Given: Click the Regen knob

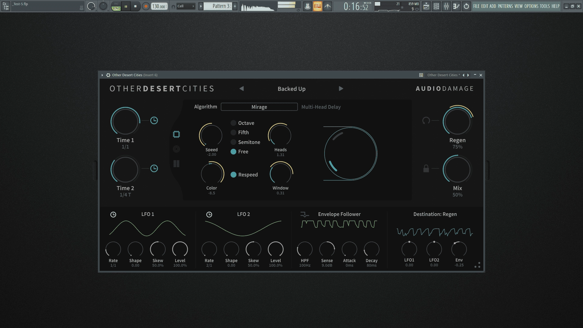Looking at the screenshot, I should [x=457, y=121].
